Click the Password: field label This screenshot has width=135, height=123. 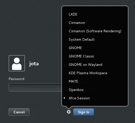tap(17, 79)
